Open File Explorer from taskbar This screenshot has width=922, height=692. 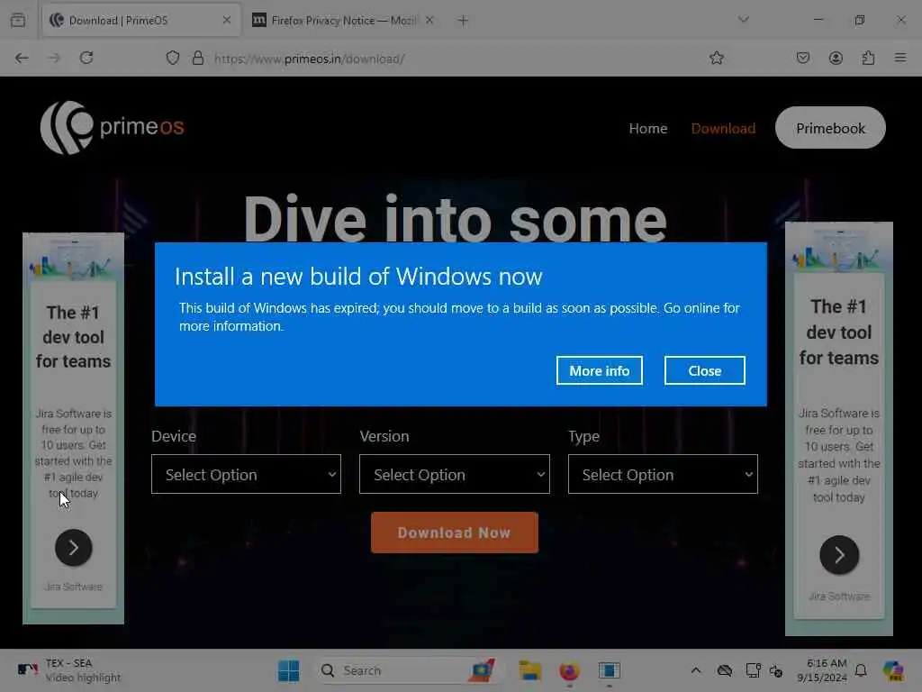click(x=529, y=670)
